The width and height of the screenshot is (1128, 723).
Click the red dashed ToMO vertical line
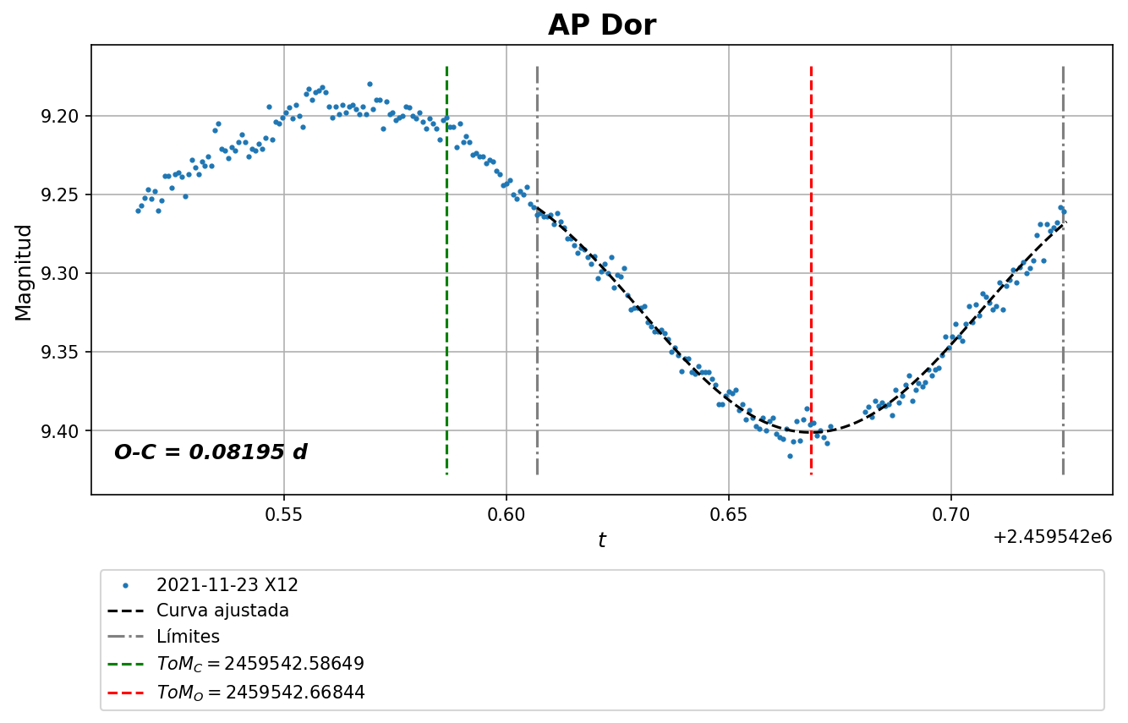click(811, 271)
